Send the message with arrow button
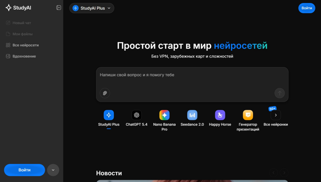Viewport: 321px width, 182px height. coord(280,93)
